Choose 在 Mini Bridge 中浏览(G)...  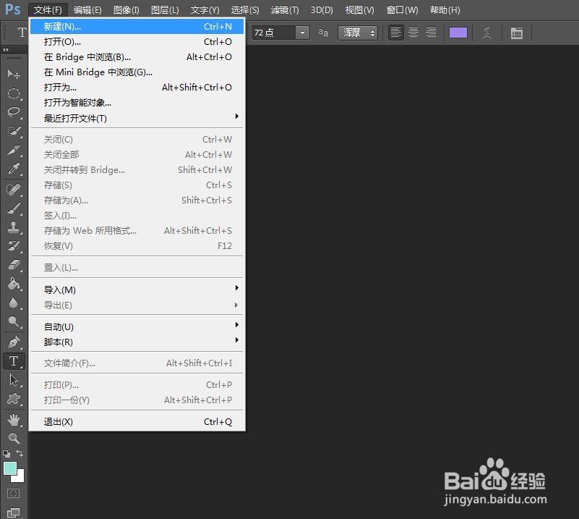coord(137,72)
